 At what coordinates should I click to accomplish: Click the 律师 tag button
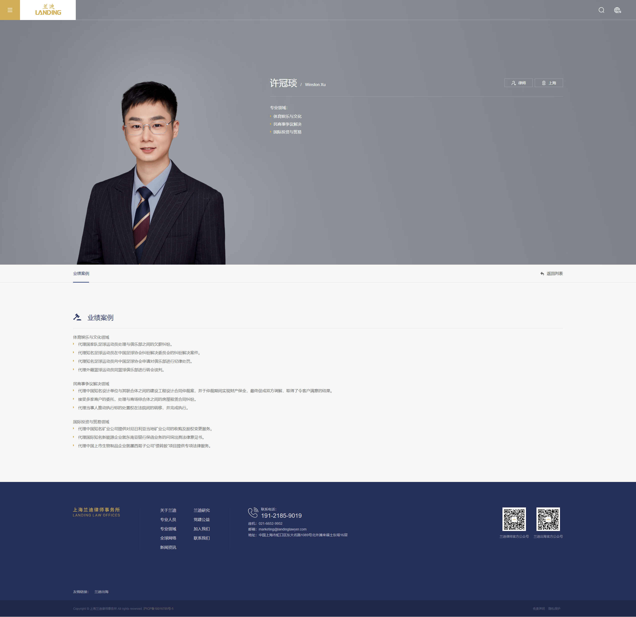518,83
